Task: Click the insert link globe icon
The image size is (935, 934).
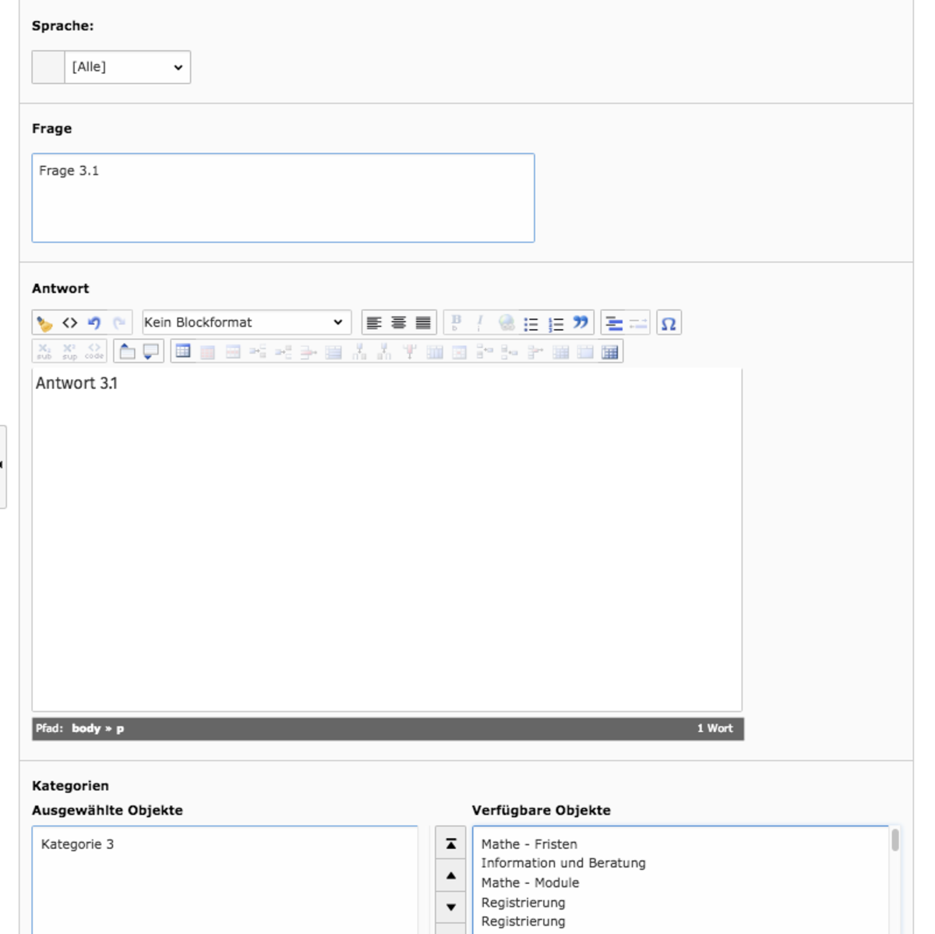Action: click(x=506, y=323)
